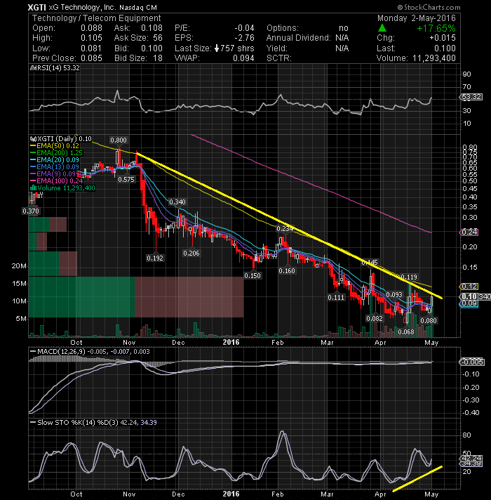The image size is (491, 500).
Task: Click the Ask value 0.108
Action: coord(152,28)
